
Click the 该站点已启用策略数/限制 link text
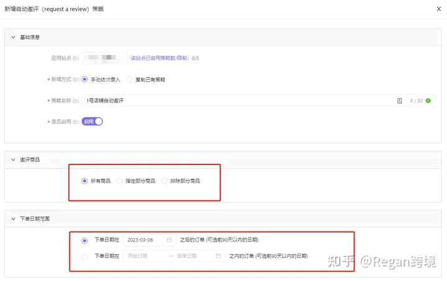(165, 58)
